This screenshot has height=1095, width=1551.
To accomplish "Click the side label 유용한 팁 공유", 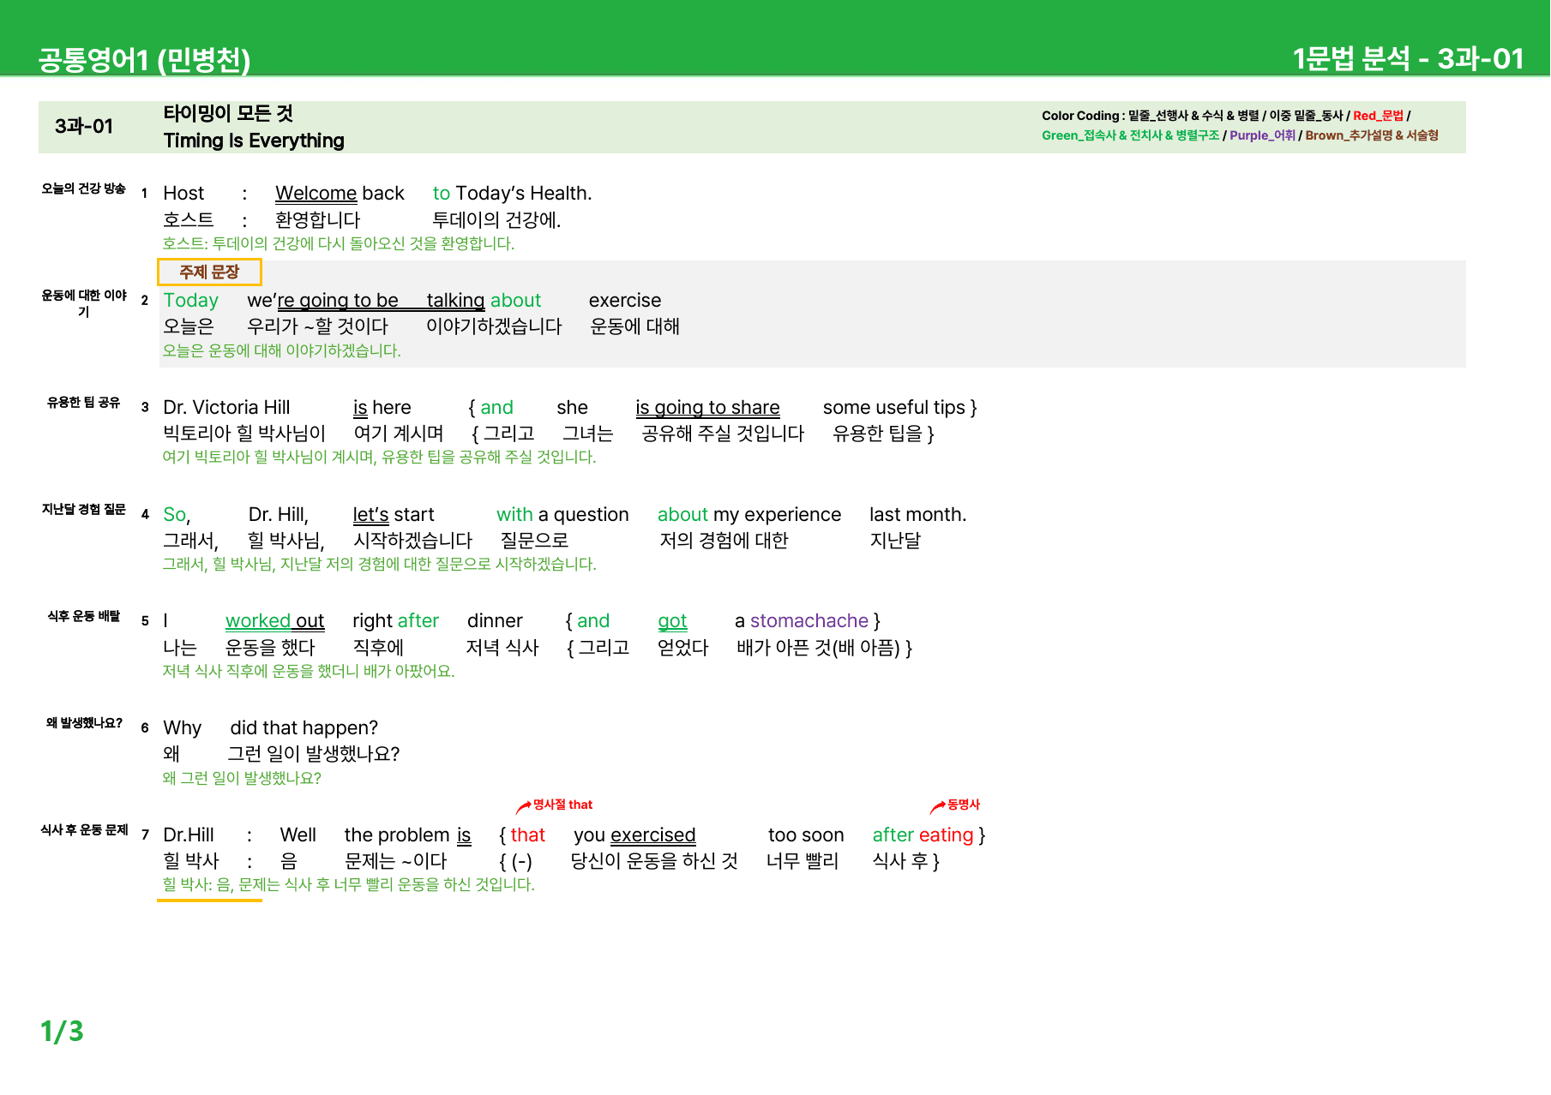I will [84, 403].
